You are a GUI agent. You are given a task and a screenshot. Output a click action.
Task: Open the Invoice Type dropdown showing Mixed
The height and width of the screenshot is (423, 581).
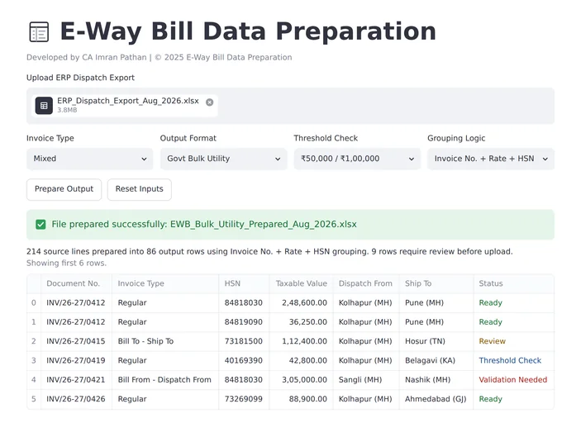(89, 159)
